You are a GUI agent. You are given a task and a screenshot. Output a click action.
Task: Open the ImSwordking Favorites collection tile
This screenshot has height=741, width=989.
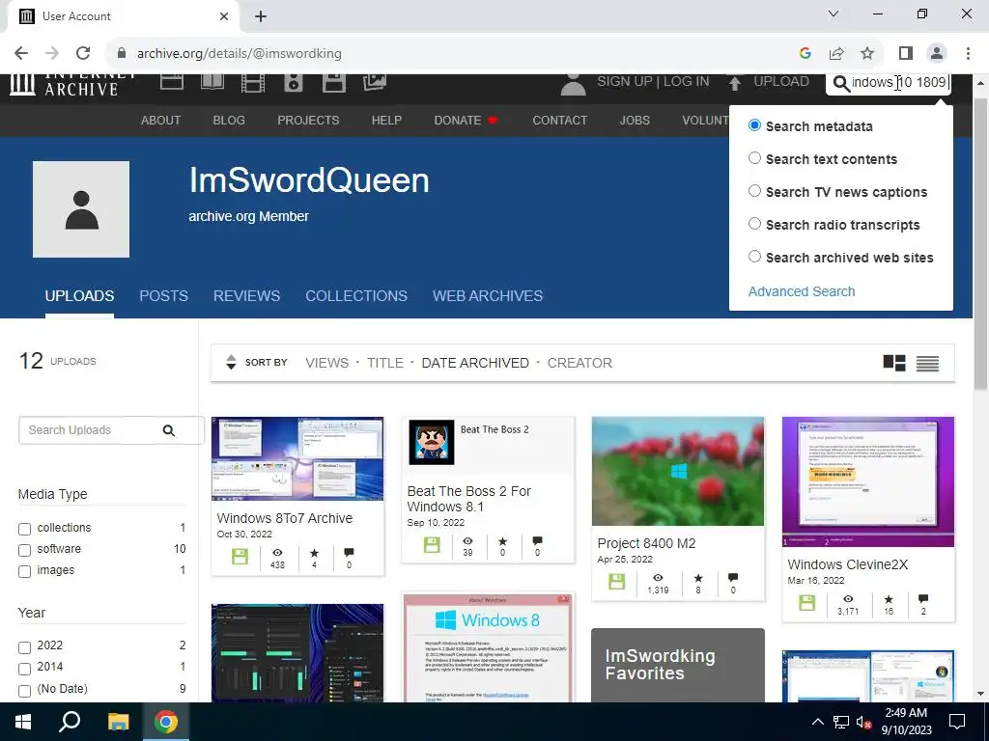678,665
